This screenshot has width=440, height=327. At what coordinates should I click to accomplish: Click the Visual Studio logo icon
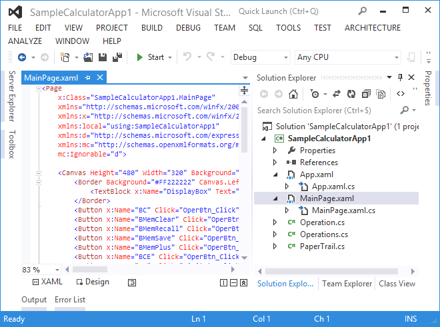click(15, 13)
